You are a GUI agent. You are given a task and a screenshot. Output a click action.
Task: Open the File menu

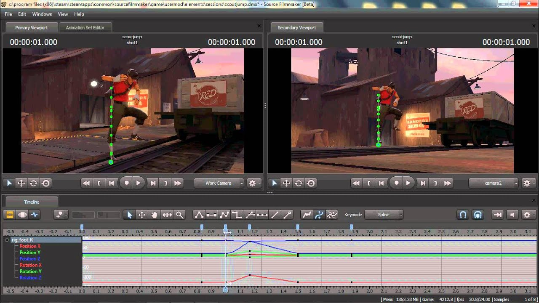click(8, 14)
